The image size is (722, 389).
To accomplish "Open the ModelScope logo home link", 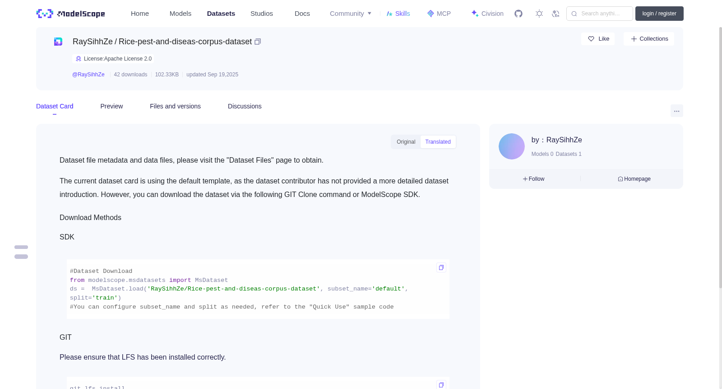I will (71, 14).
